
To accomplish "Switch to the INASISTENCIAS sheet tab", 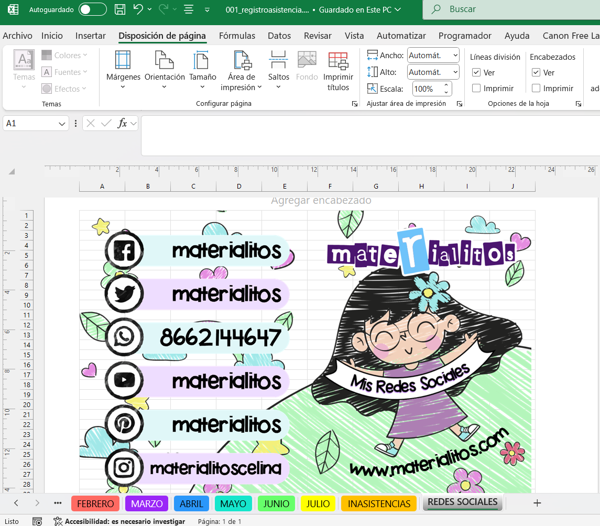I will click(379, 503).
